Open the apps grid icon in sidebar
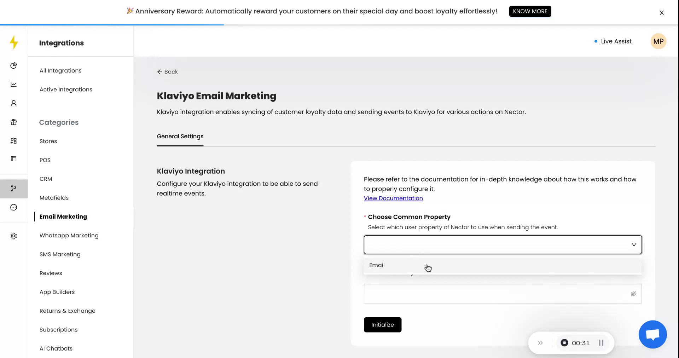Image resolution: width=679 pixels, height=358 pixels. click(13, 141)
